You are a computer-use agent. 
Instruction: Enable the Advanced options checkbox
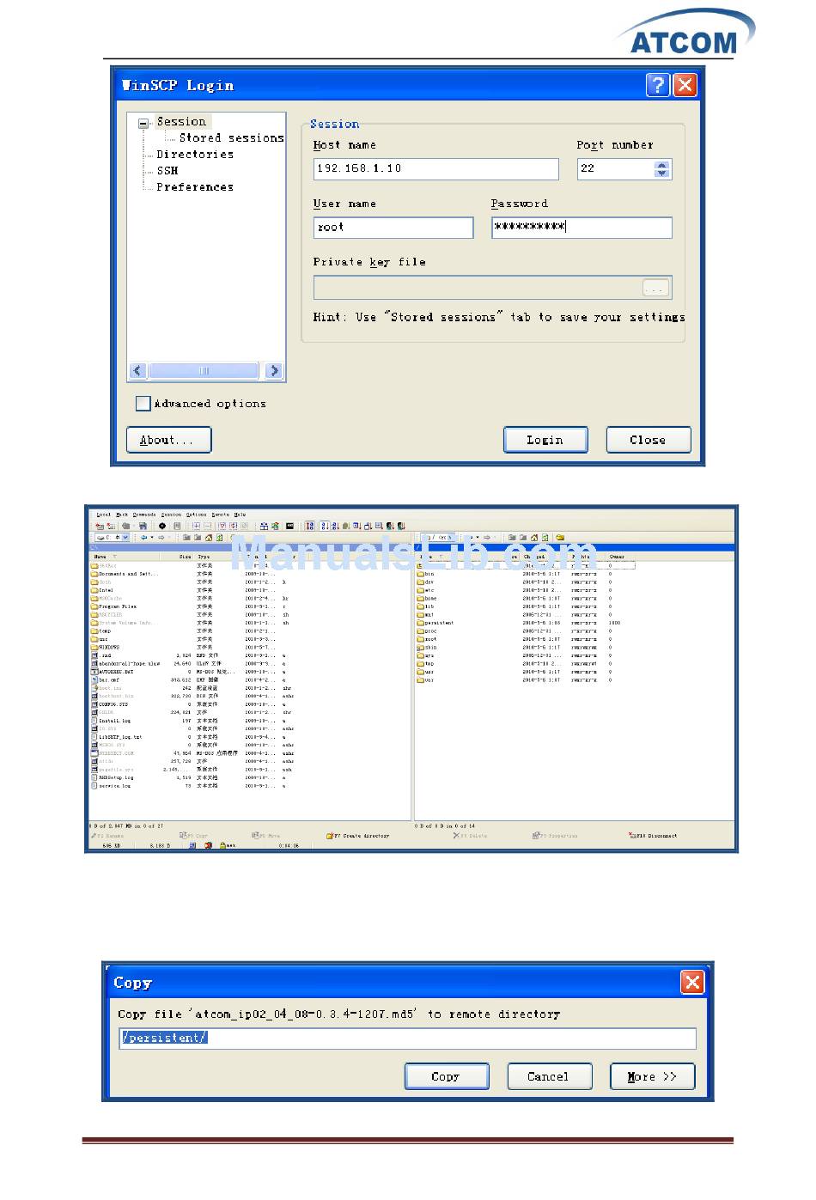(x=143, y=403)
